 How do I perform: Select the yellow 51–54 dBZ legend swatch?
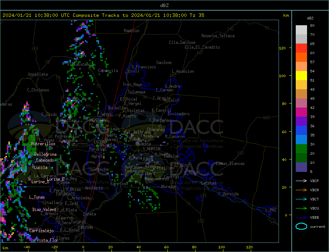pos(301,76)
